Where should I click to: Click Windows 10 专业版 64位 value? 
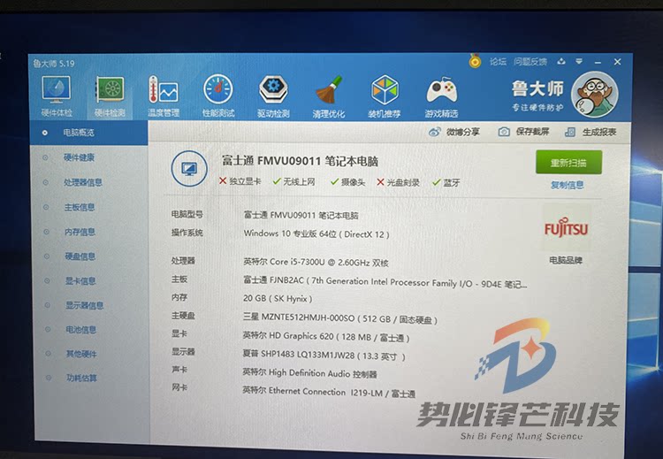[316, 234]
